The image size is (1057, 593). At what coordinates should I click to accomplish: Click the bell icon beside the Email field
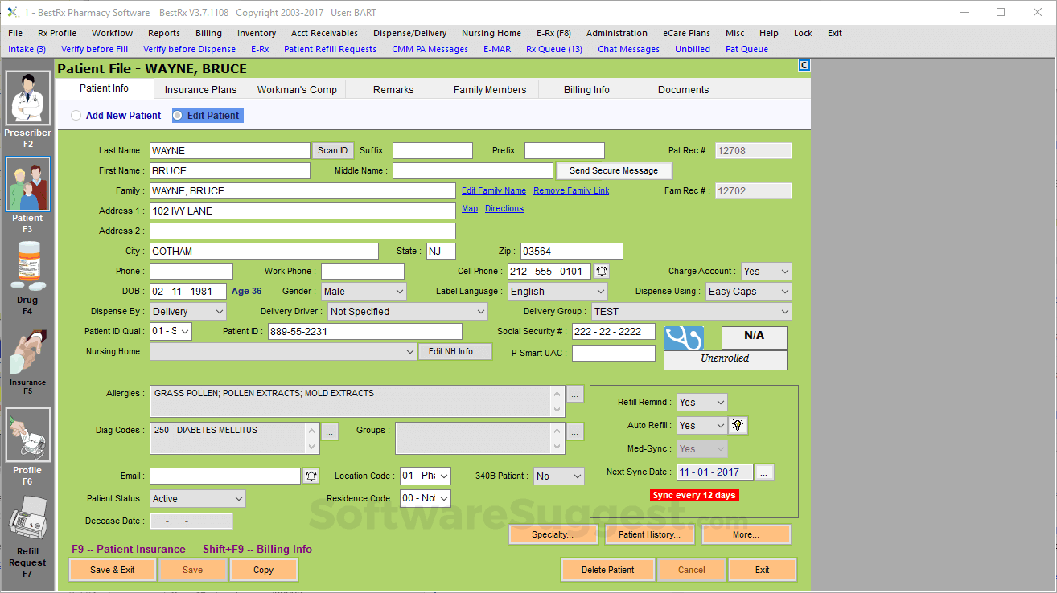point(311,476)
